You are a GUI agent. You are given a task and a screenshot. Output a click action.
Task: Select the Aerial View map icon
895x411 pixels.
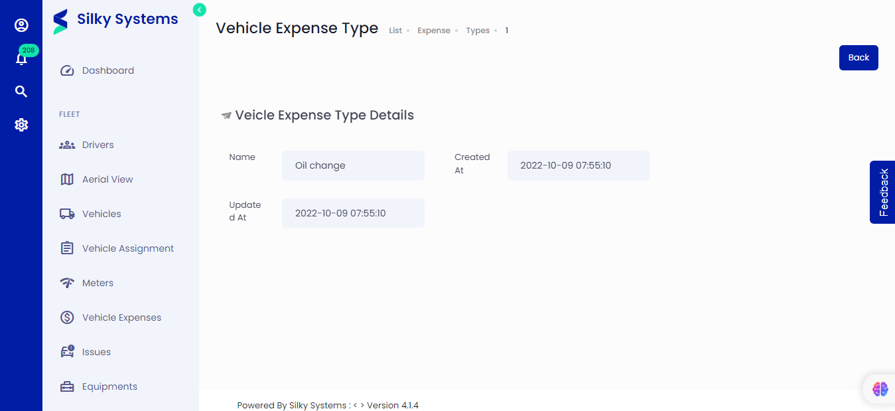pos(67,179)
